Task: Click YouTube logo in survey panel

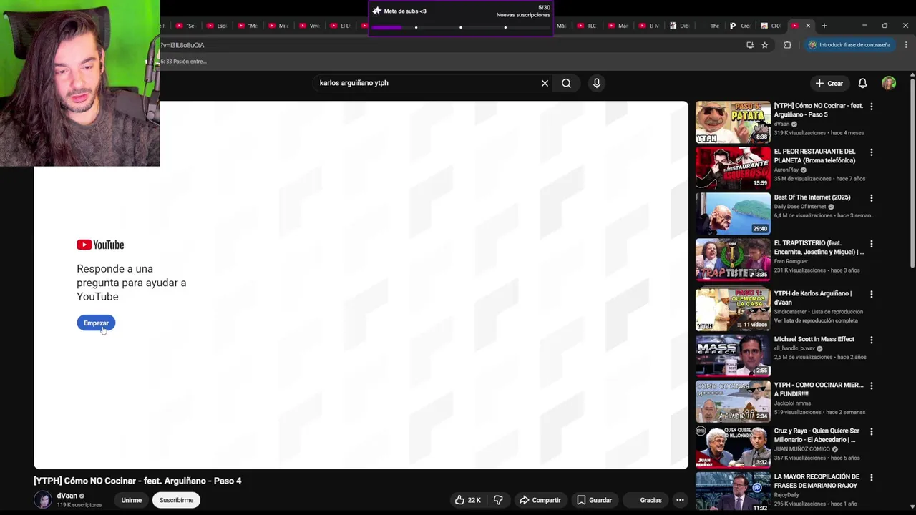Action: coord(100,245)
